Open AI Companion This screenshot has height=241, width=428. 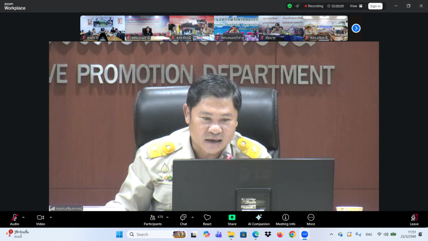click(258, 219)
